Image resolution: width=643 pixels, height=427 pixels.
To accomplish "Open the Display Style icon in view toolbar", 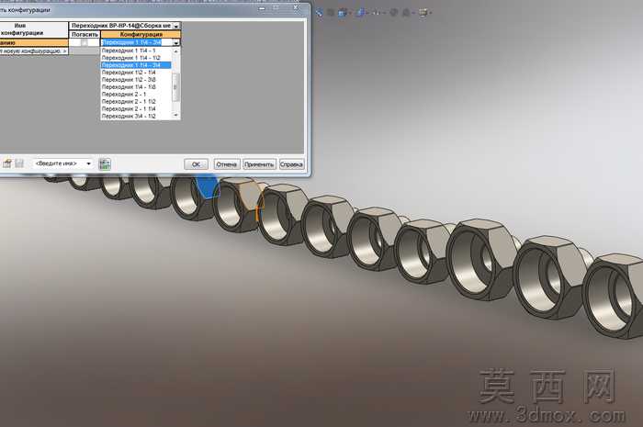I will pos(360,13).
